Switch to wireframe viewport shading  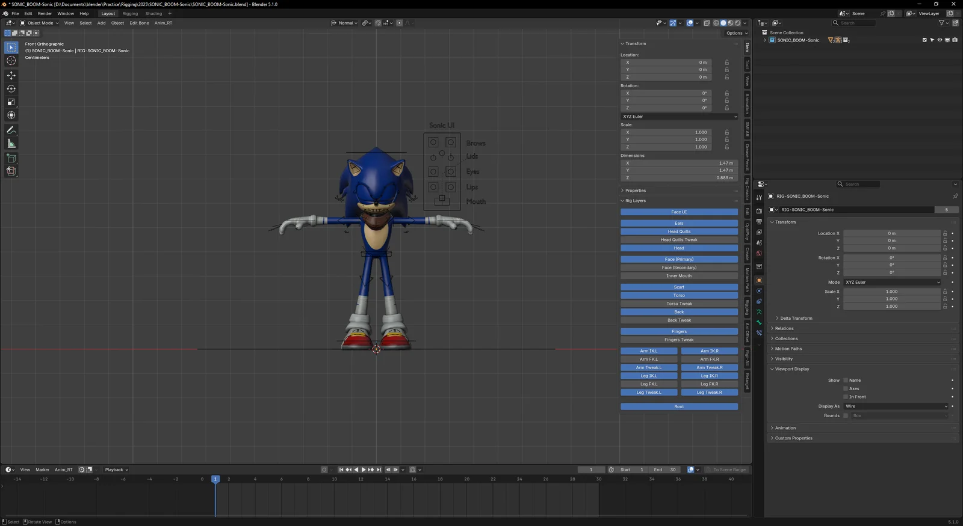tap(716, 23)
